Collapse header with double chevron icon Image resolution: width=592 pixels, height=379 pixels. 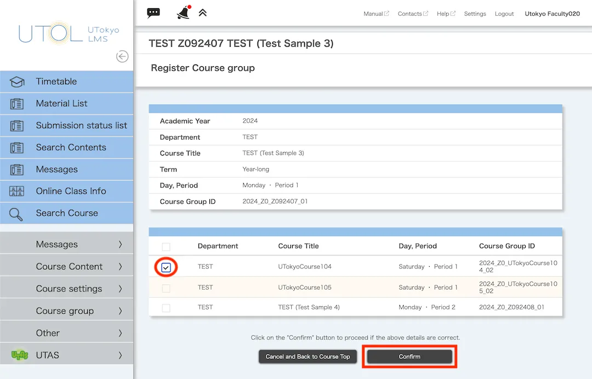203,13
